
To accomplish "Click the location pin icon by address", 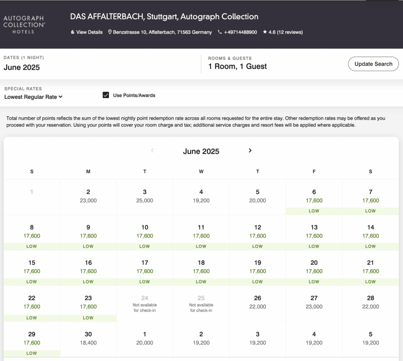I will coord(110,32).
